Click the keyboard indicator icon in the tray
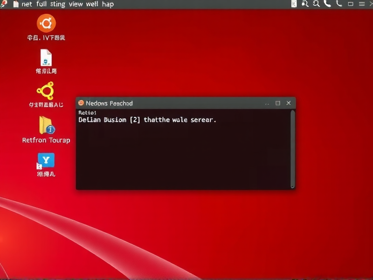The height and width of the screenshot is (280, 373). 339,4
